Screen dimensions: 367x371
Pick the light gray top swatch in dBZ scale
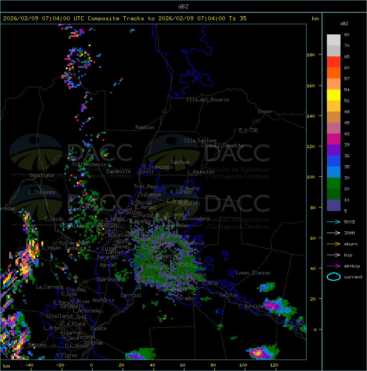[333, 40]
